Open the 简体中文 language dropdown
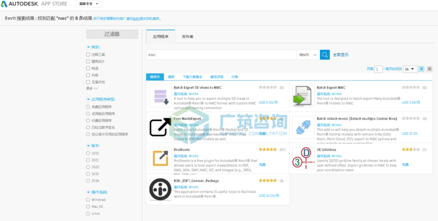The width and height of the screenshot is (438, 221). (x=89, y=4)
